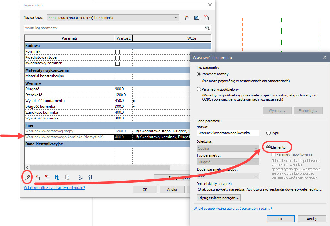This screenshot has width=330, height=226.
Task: Sort parameters in ascending A–Z order
Action: [80, 177]
